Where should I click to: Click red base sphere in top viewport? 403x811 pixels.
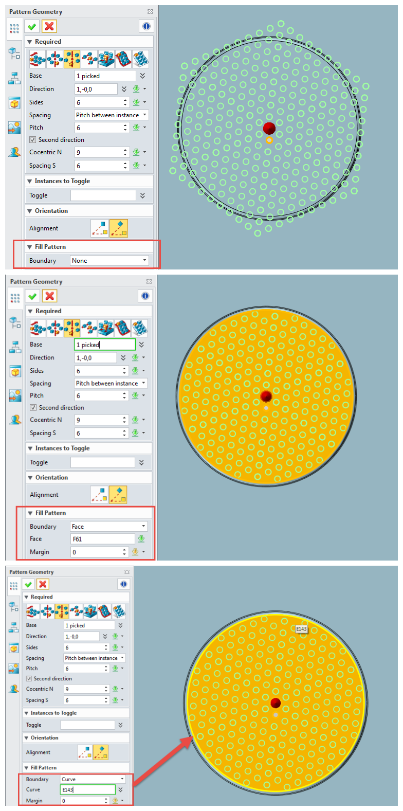click(269, 128)
